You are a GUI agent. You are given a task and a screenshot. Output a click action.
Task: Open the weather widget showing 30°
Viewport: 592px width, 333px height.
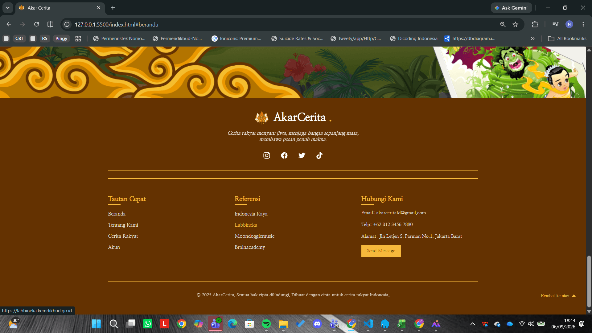(x=14, y=324)
